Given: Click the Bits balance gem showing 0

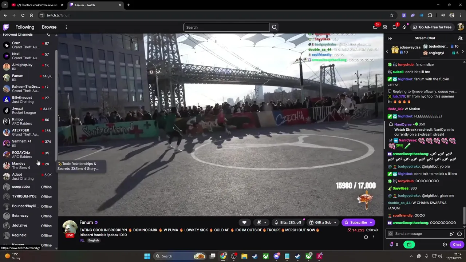Looking at the screenshot, I should click(394, 245).
